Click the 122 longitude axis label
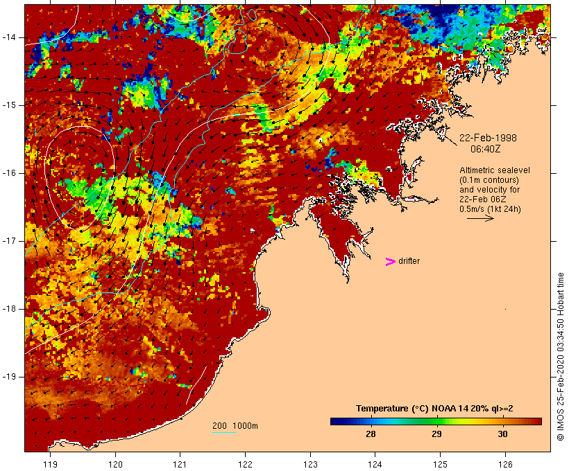Screen dimensions: 569x471 pyautogui.click(x=246, y=464)
